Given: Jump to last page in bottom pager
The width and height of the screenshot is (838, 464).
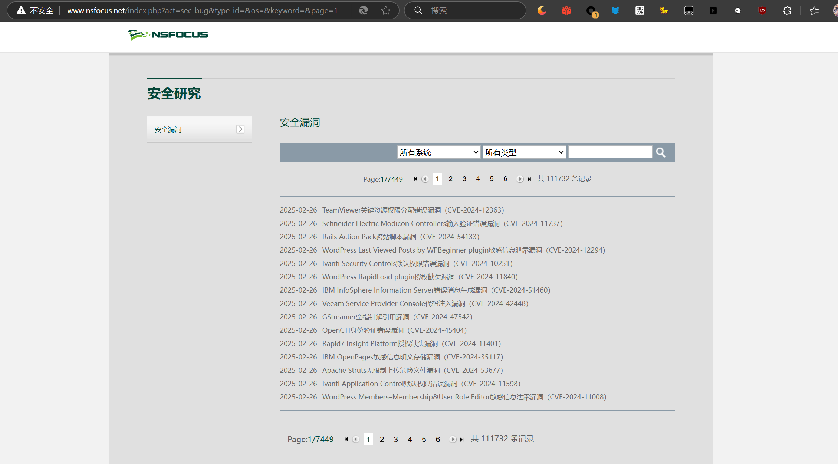Looking at the screenshot, I should [462, 440].
